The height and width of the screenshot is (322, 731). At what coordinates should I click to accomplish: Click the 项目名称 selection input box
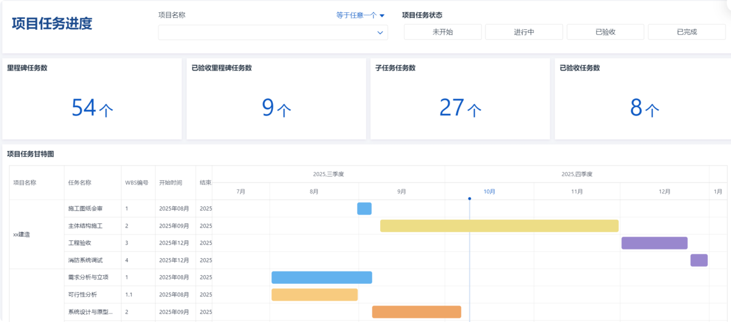point(273,32)
